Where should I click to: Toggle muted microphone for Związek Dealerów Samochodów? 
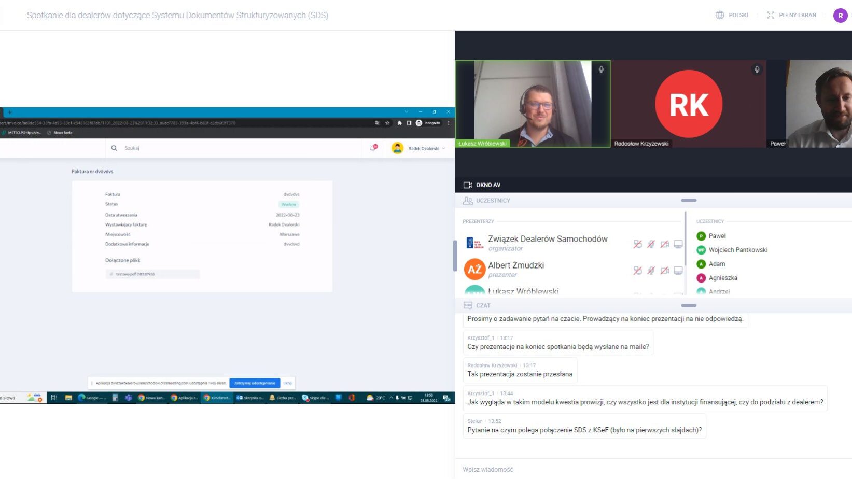651,244
